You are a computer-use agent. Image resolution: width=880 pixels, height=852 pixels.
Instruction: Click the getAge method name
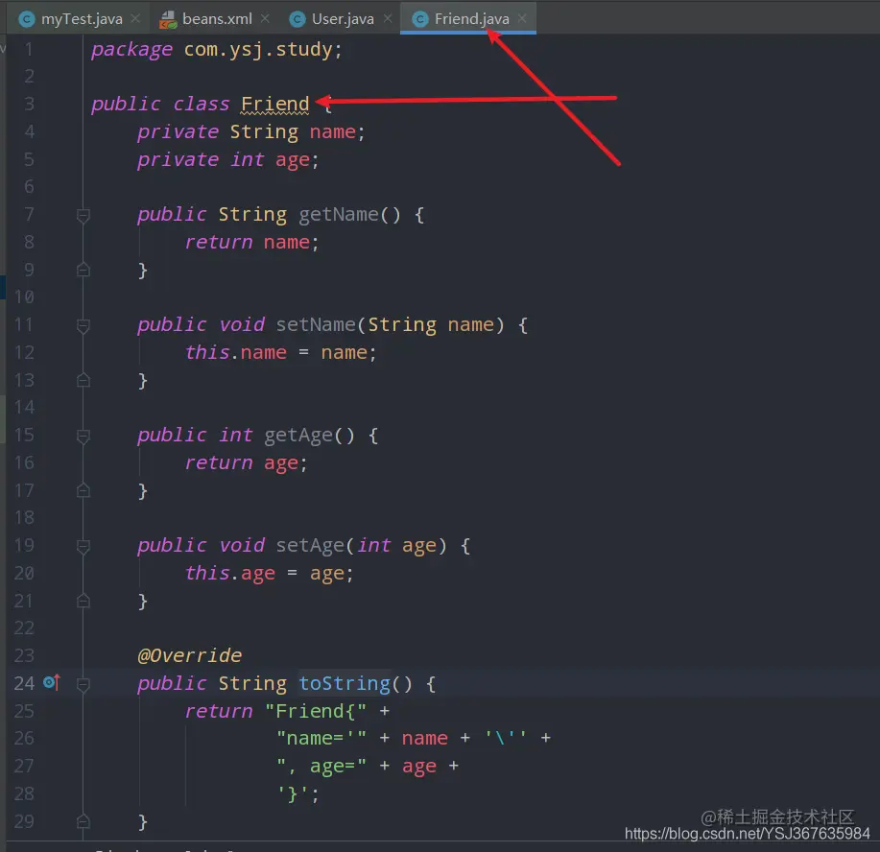pos(298,436)
